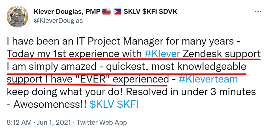
Task: Open the Twitter Web App source link
Action: (102, 123)
